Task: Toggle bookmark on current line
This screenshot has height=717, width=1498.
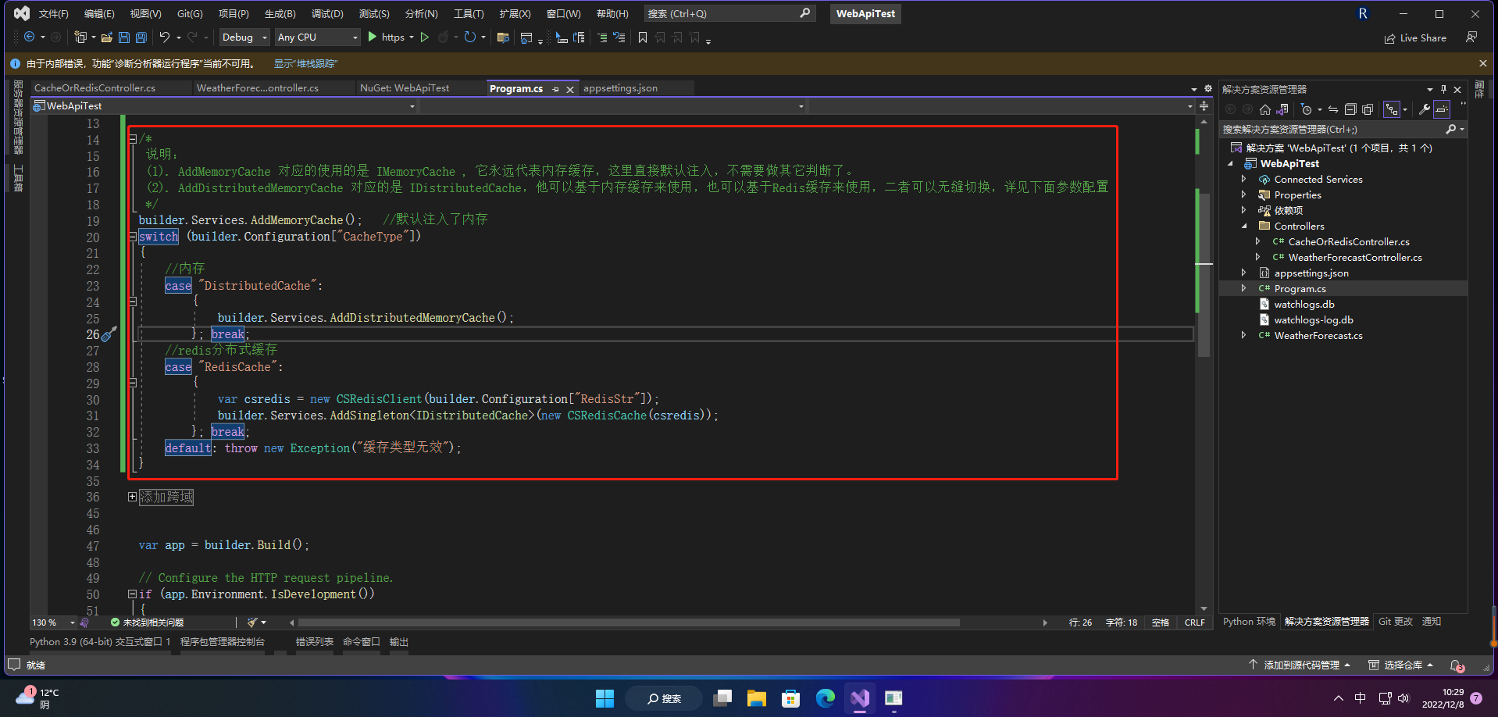Action: (643, 37)
